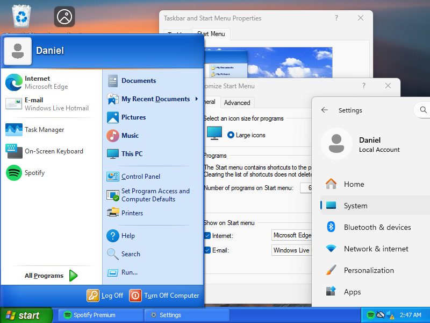Switch to Settings taskbar button
The height and width of the screenshot is (323, 430).
pos(187,315)
